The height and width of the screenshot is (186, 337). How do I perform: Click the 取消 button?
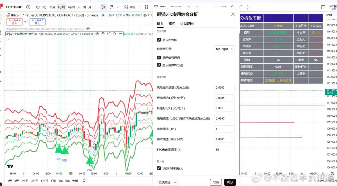click(x=216, y=182)
